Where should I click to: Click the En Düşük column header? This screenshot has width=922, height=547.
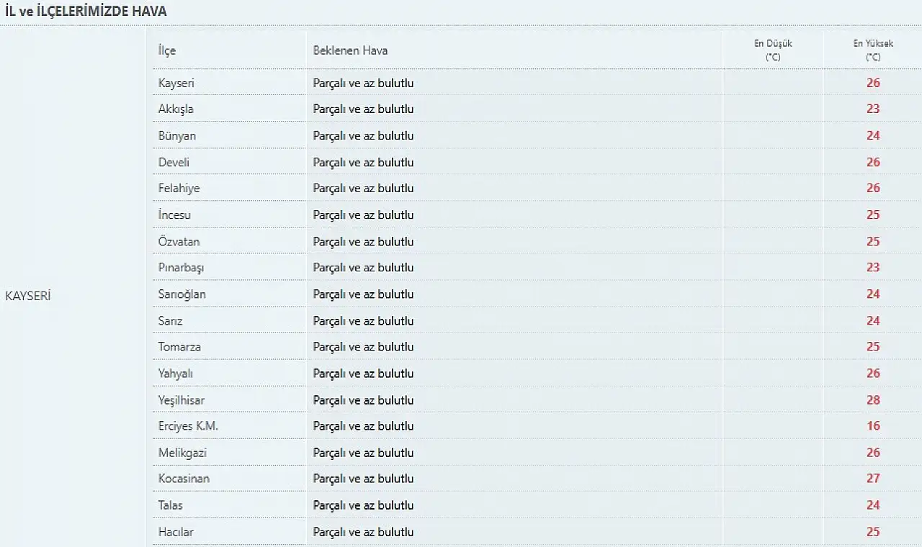coord(773,50)
